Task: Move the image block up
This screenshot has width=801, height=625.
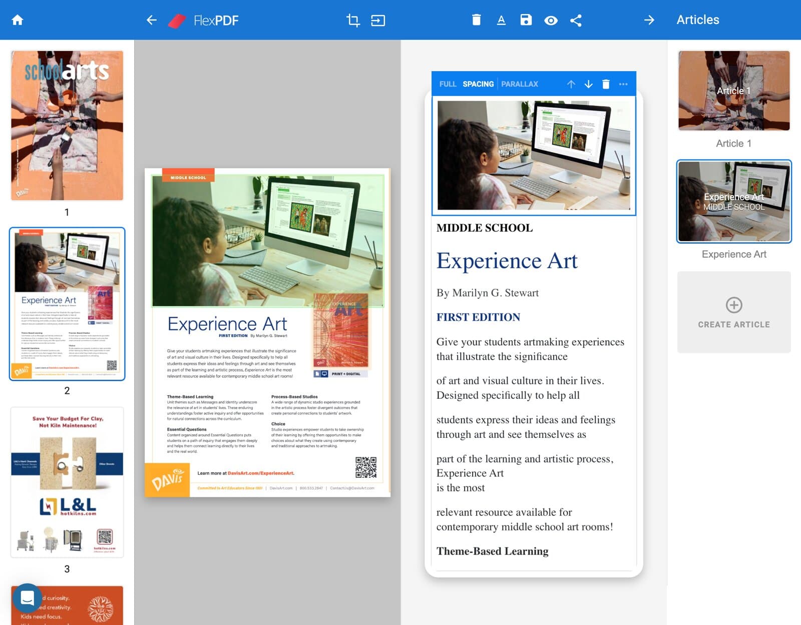Action: point(571,84)
